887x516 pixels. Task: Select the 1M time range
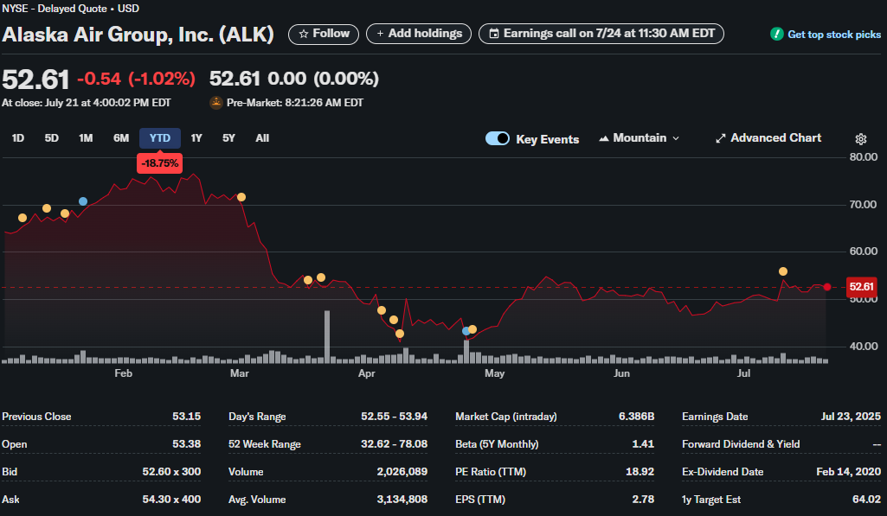86,138
